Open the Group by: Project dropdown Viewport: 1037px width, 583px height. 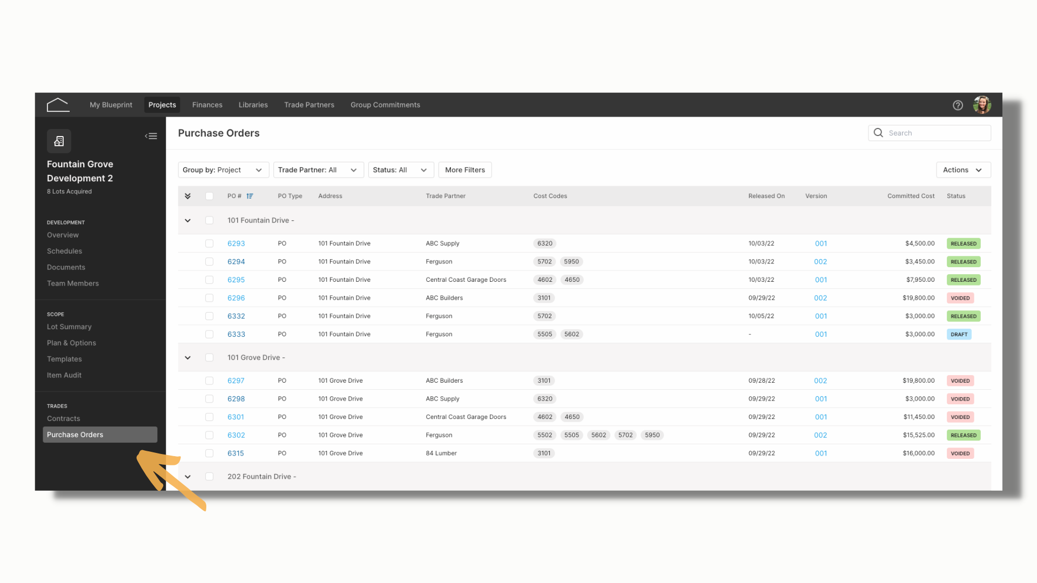(223, 170)
